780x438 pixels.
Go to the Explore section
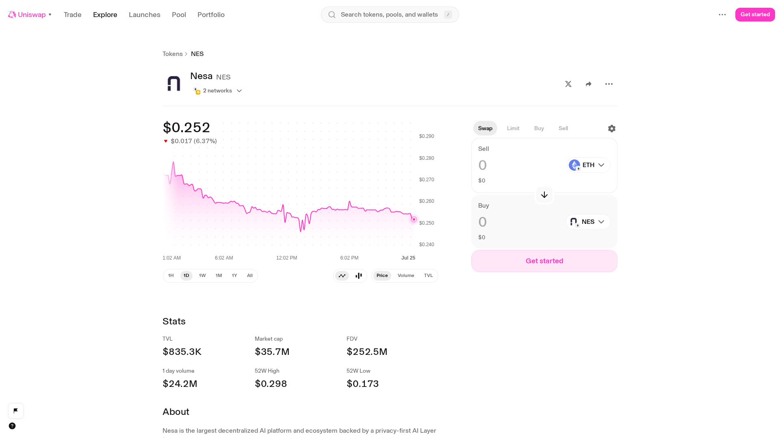coord(105,15)
